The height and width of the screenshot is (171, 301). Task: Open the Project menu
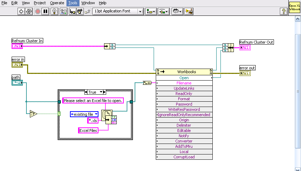pos(40,3)
